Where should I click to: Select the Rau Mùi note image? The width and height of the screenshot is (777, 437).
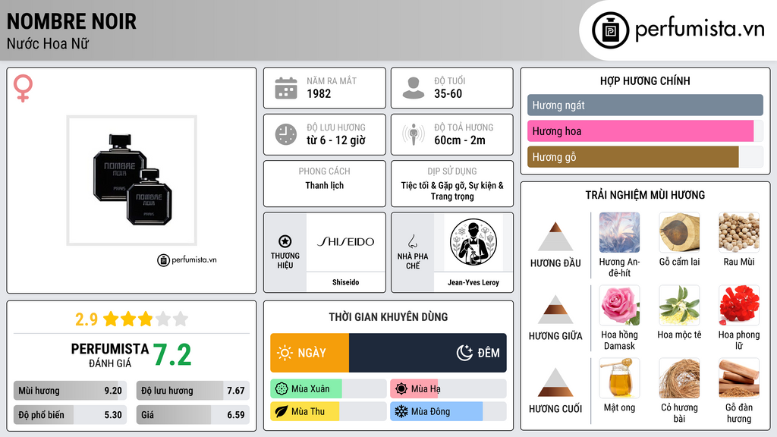coord(739,233)
